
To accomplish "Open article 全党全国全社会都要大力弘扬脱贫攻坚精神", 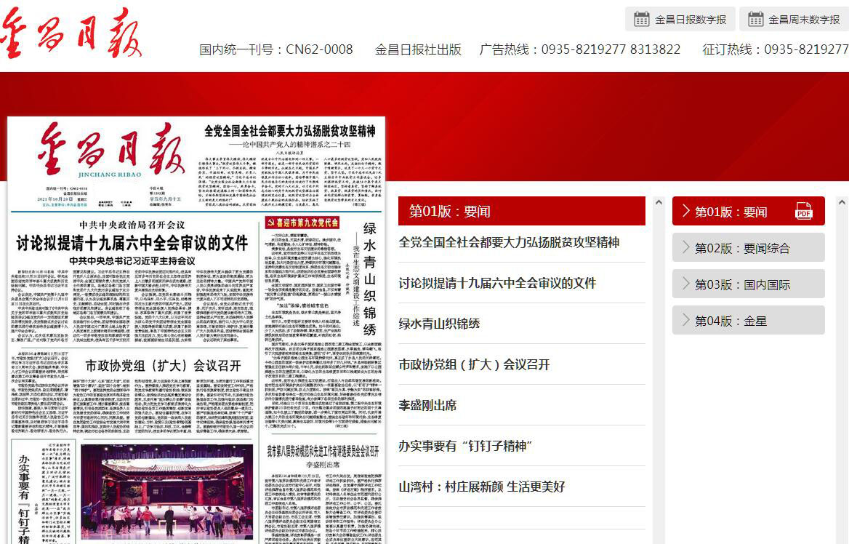I will pos(509,242).
